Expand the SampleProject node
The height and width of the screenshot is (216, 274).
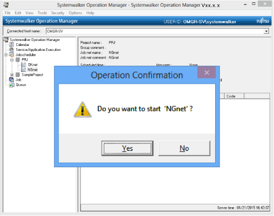point(12,75)
